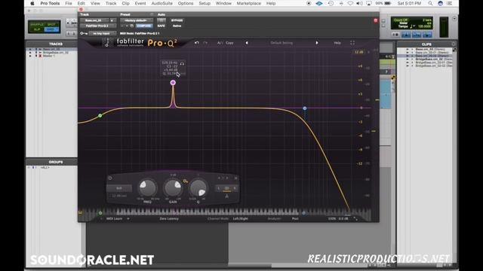Toggle the A/B state button
Screen dimensions: 483x271
pos(220,43)
